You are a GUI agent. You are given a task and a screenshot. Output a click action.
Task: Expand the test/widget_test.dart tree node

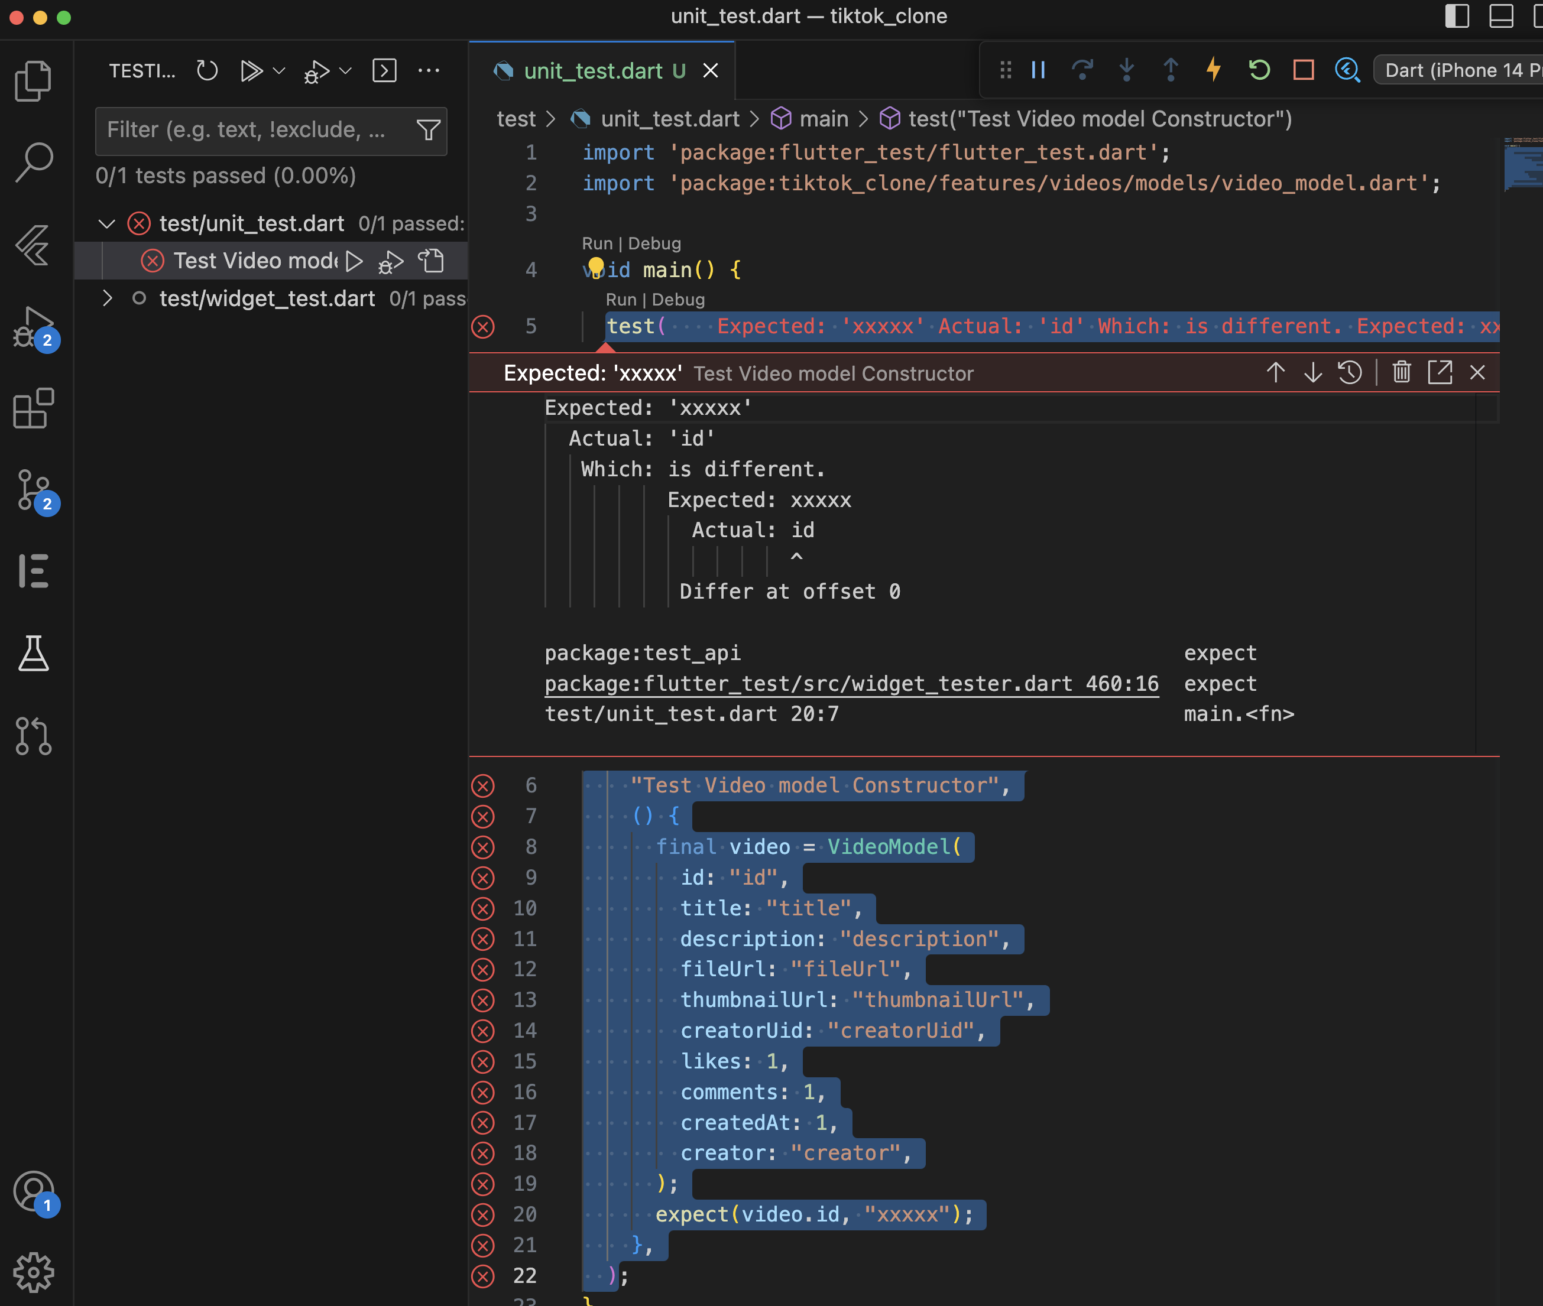tap(106, 298)
